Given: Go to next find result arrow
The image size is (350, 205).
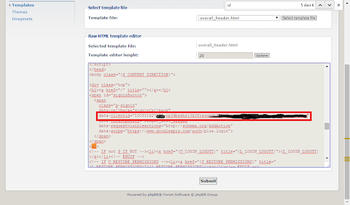Looking at the screenshot, I should pyautogui.click(x=329, y=5).
